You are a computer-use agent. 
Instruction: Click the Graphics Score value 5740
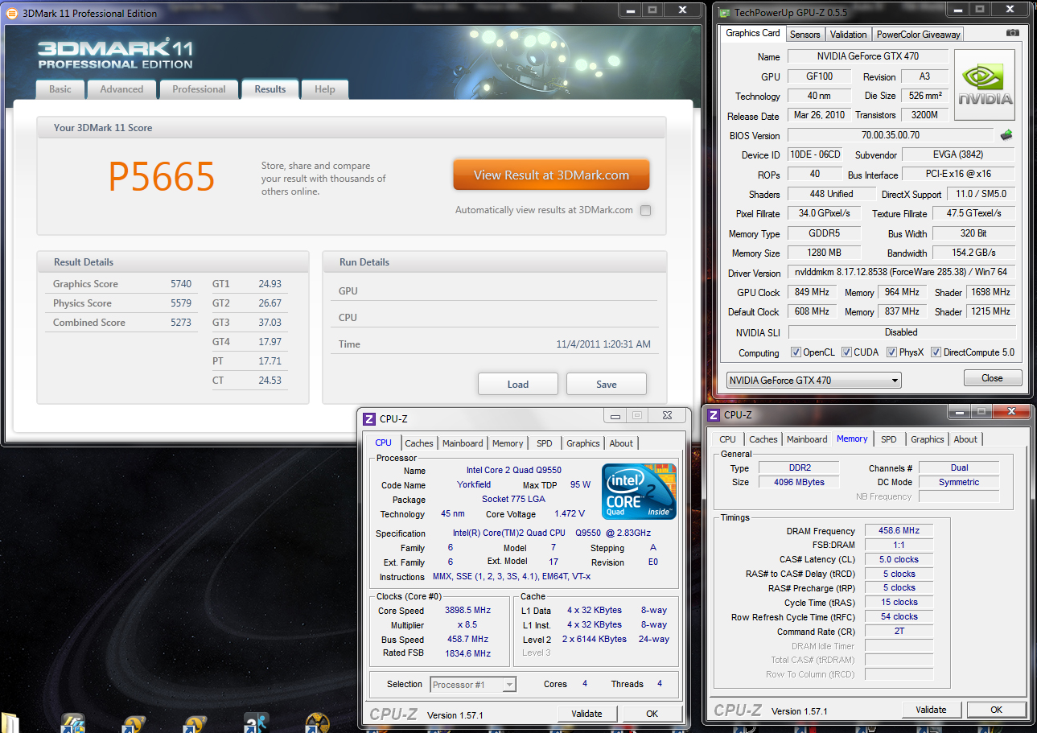click(x=181, y=284)
